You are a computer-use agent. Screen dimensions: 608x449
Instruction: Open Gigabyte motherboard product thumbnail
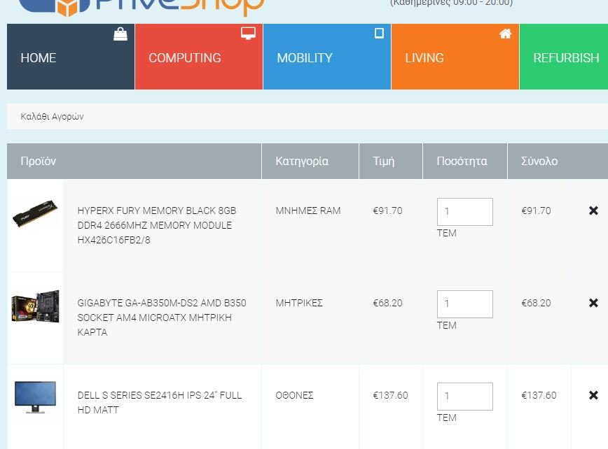(35, 306)
